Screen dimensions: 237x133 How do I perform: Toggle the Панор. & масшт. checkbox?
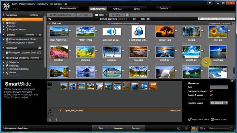pos(211,95)
